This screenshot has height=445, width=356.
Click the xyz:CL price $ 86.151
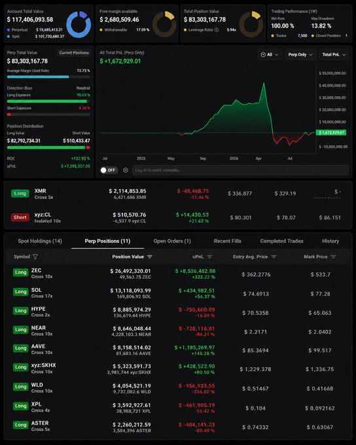[330, 218]
